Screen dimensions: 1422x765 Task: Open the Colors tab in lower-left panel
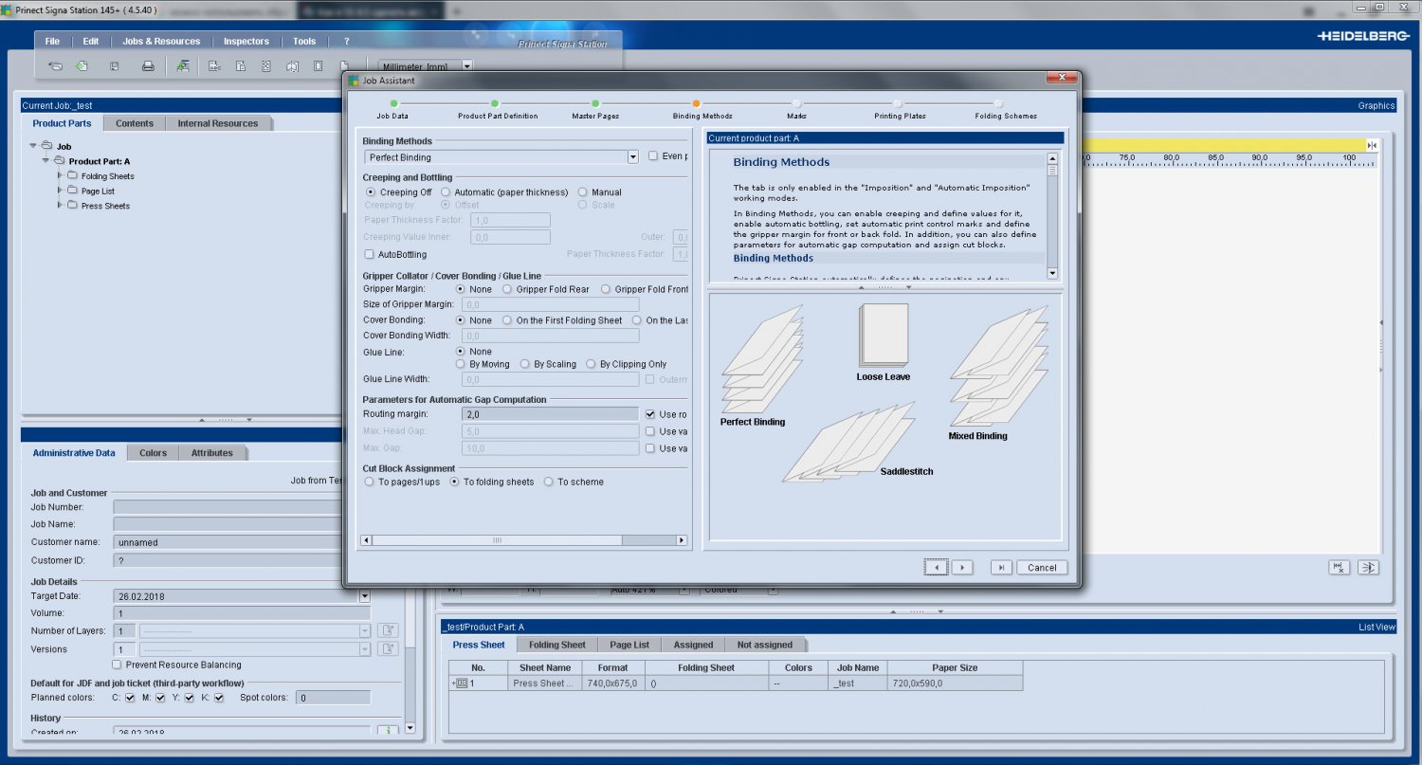pos(153,453)
